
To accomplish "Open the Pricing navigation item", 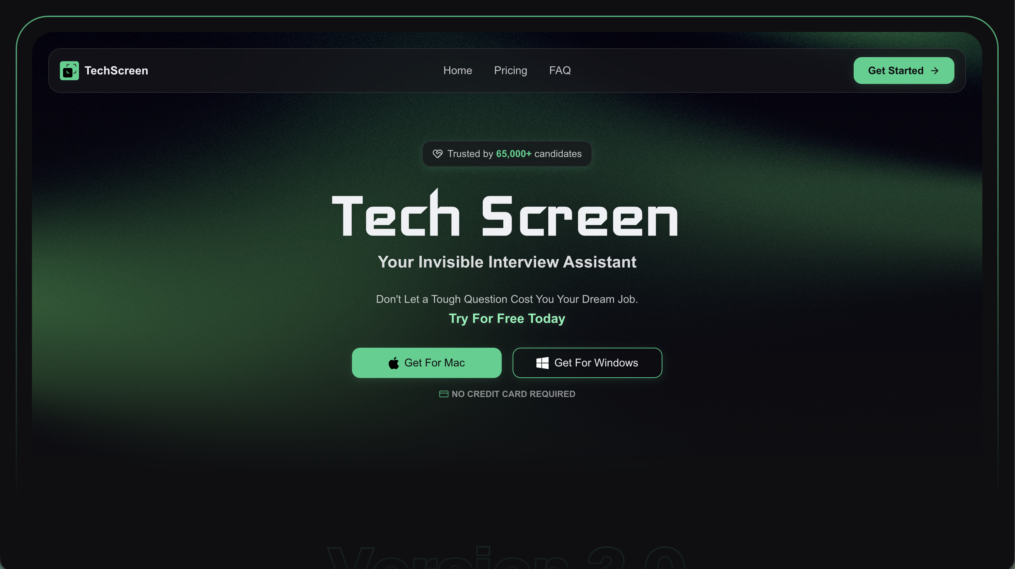I will (x=511, y=70).
